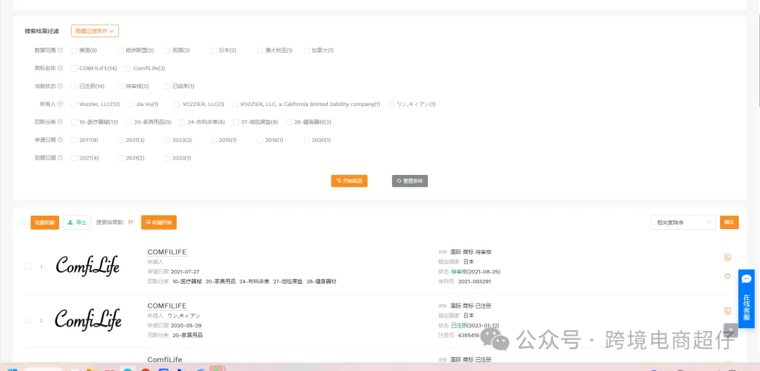The height and width of the screenshot is (371, 760).
Task: Open help icon beside 当前状态 label
Action: coord(61,86)
